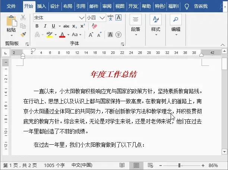Click vertical scrollbar up arrow
Image resolution: width=228 pixels, height=170 pixels.
[x=224, y=51]
